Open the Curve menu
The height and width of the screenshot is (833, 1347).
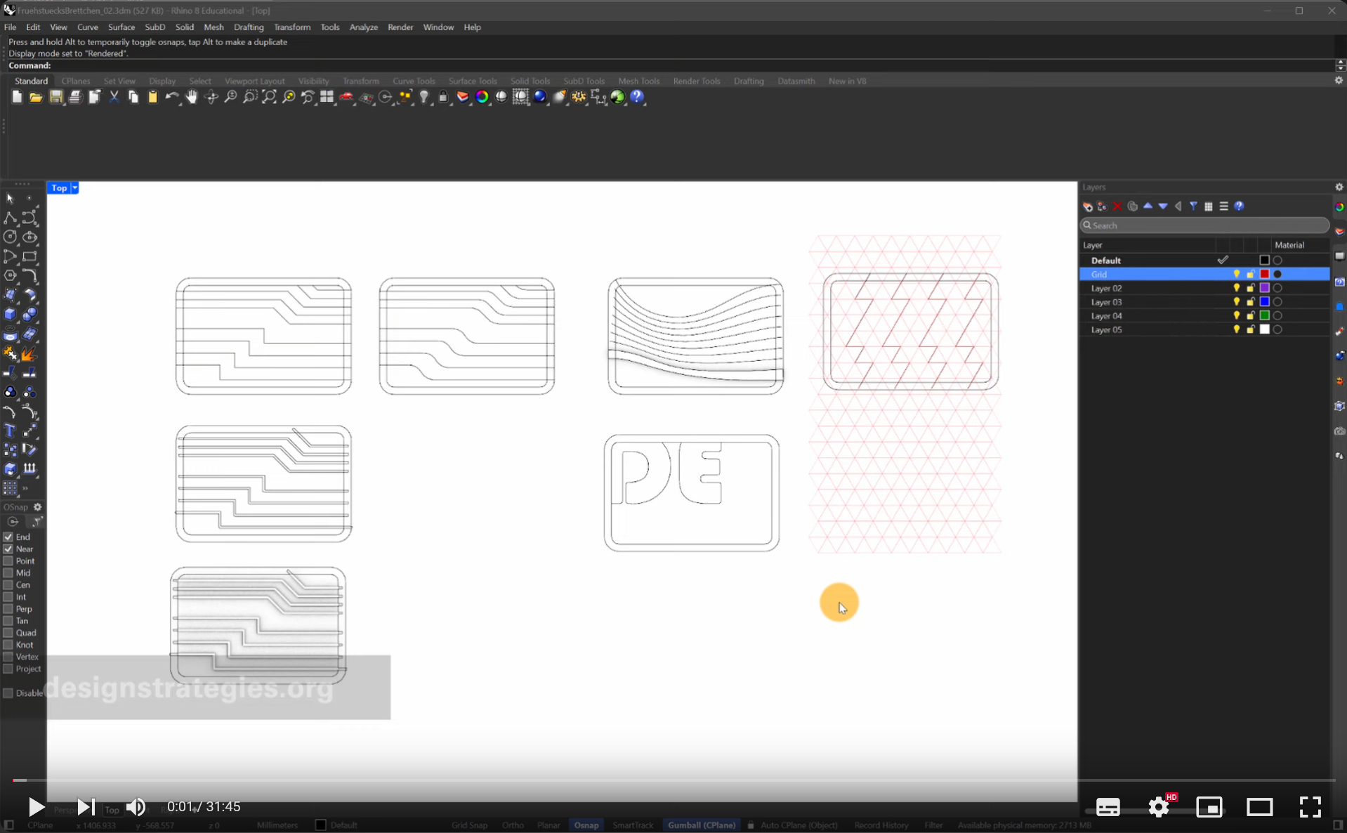88,27
